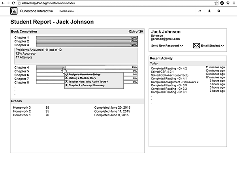237x180 pixels.
Task: Click the Homework 2 grade row
Action: [x=71, y=111]
